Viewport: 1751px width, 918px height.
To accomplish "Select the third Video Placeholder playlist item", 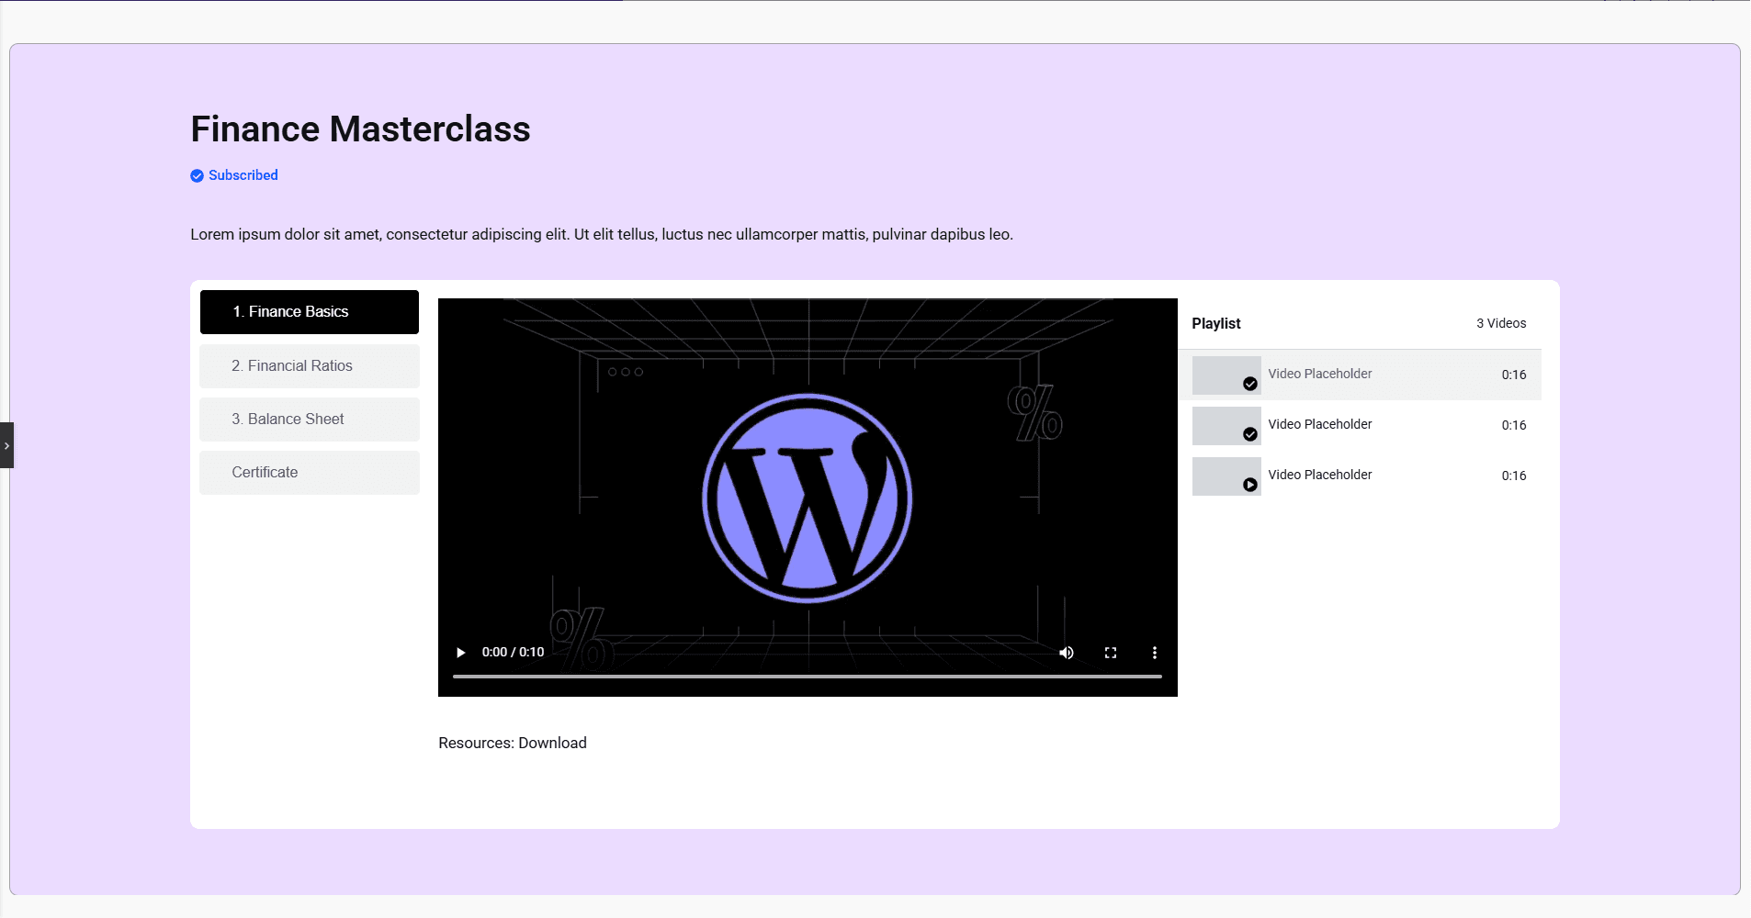I will pos(1360,476).
